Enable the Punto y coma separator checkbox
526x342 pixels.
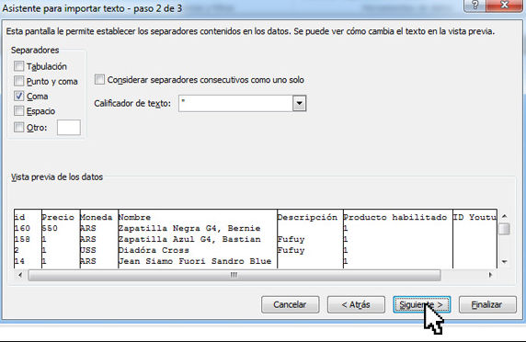click(18, 81)
